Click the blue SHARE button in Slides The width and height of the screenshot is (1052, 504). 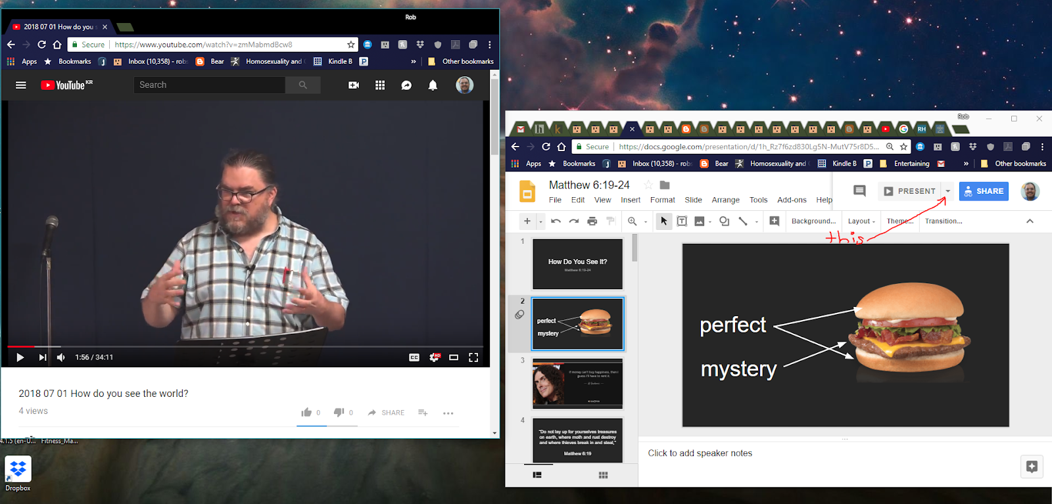pos(984,191)
